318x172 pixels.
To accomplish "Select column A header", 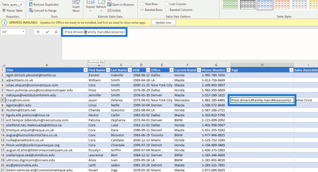I will pyautogui.click(x=47, y=65).
